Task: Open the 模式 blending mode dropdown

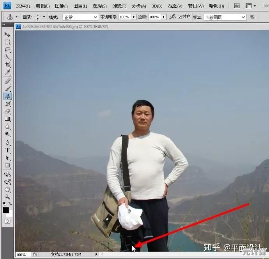Action: (81, 17)
